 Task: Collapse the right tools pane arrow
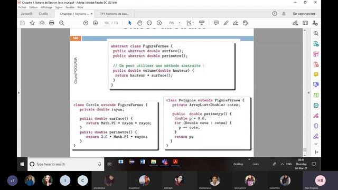tap(308, 93)
